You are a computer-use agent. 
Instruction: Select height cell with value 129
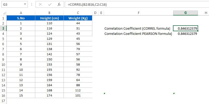50,39
